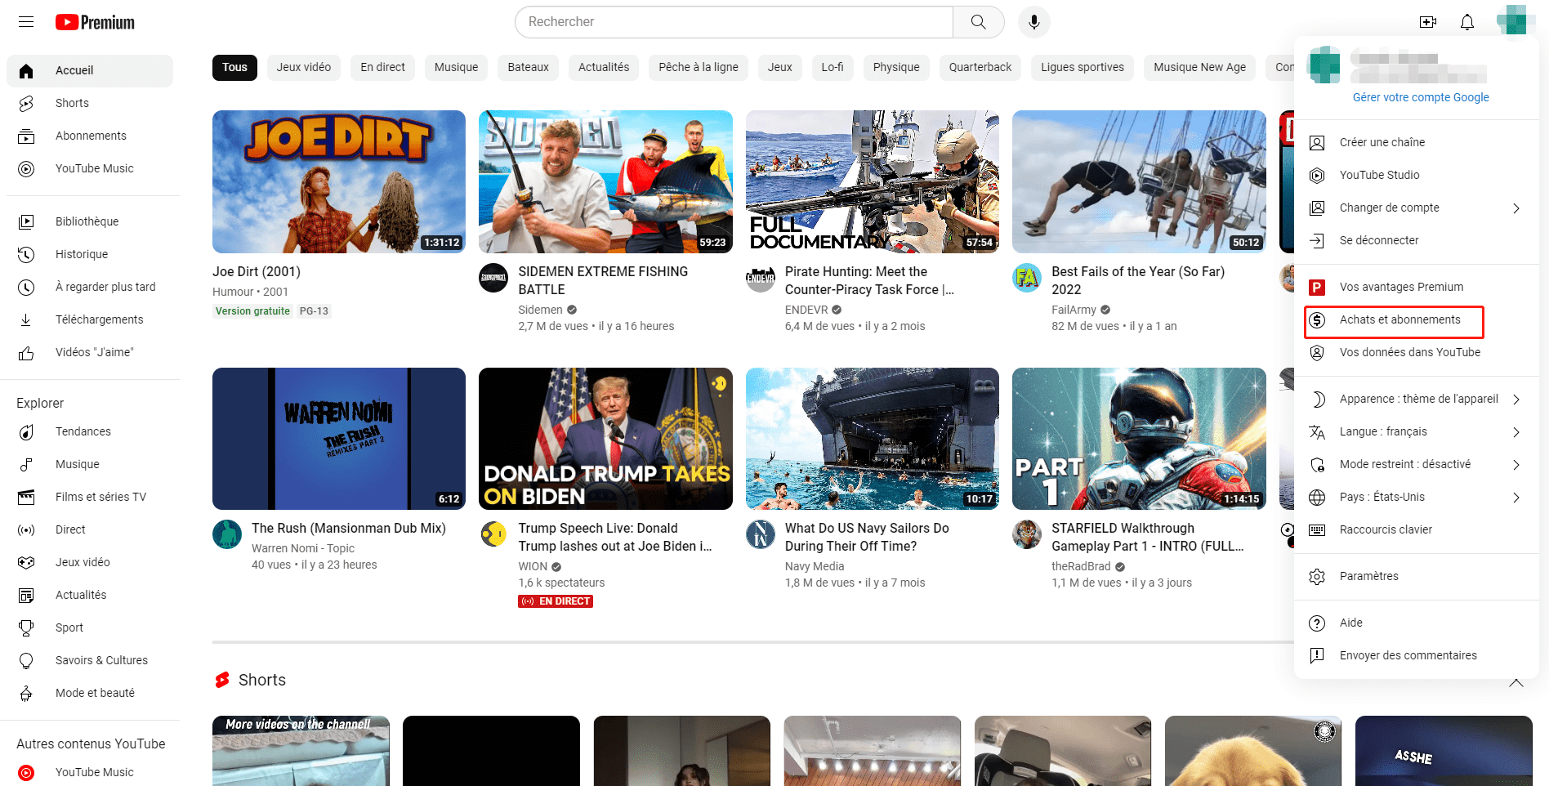The height and width of the screenshot is (786, 1549).
Task: Open Films et séries TV
Action: (90, 497)
